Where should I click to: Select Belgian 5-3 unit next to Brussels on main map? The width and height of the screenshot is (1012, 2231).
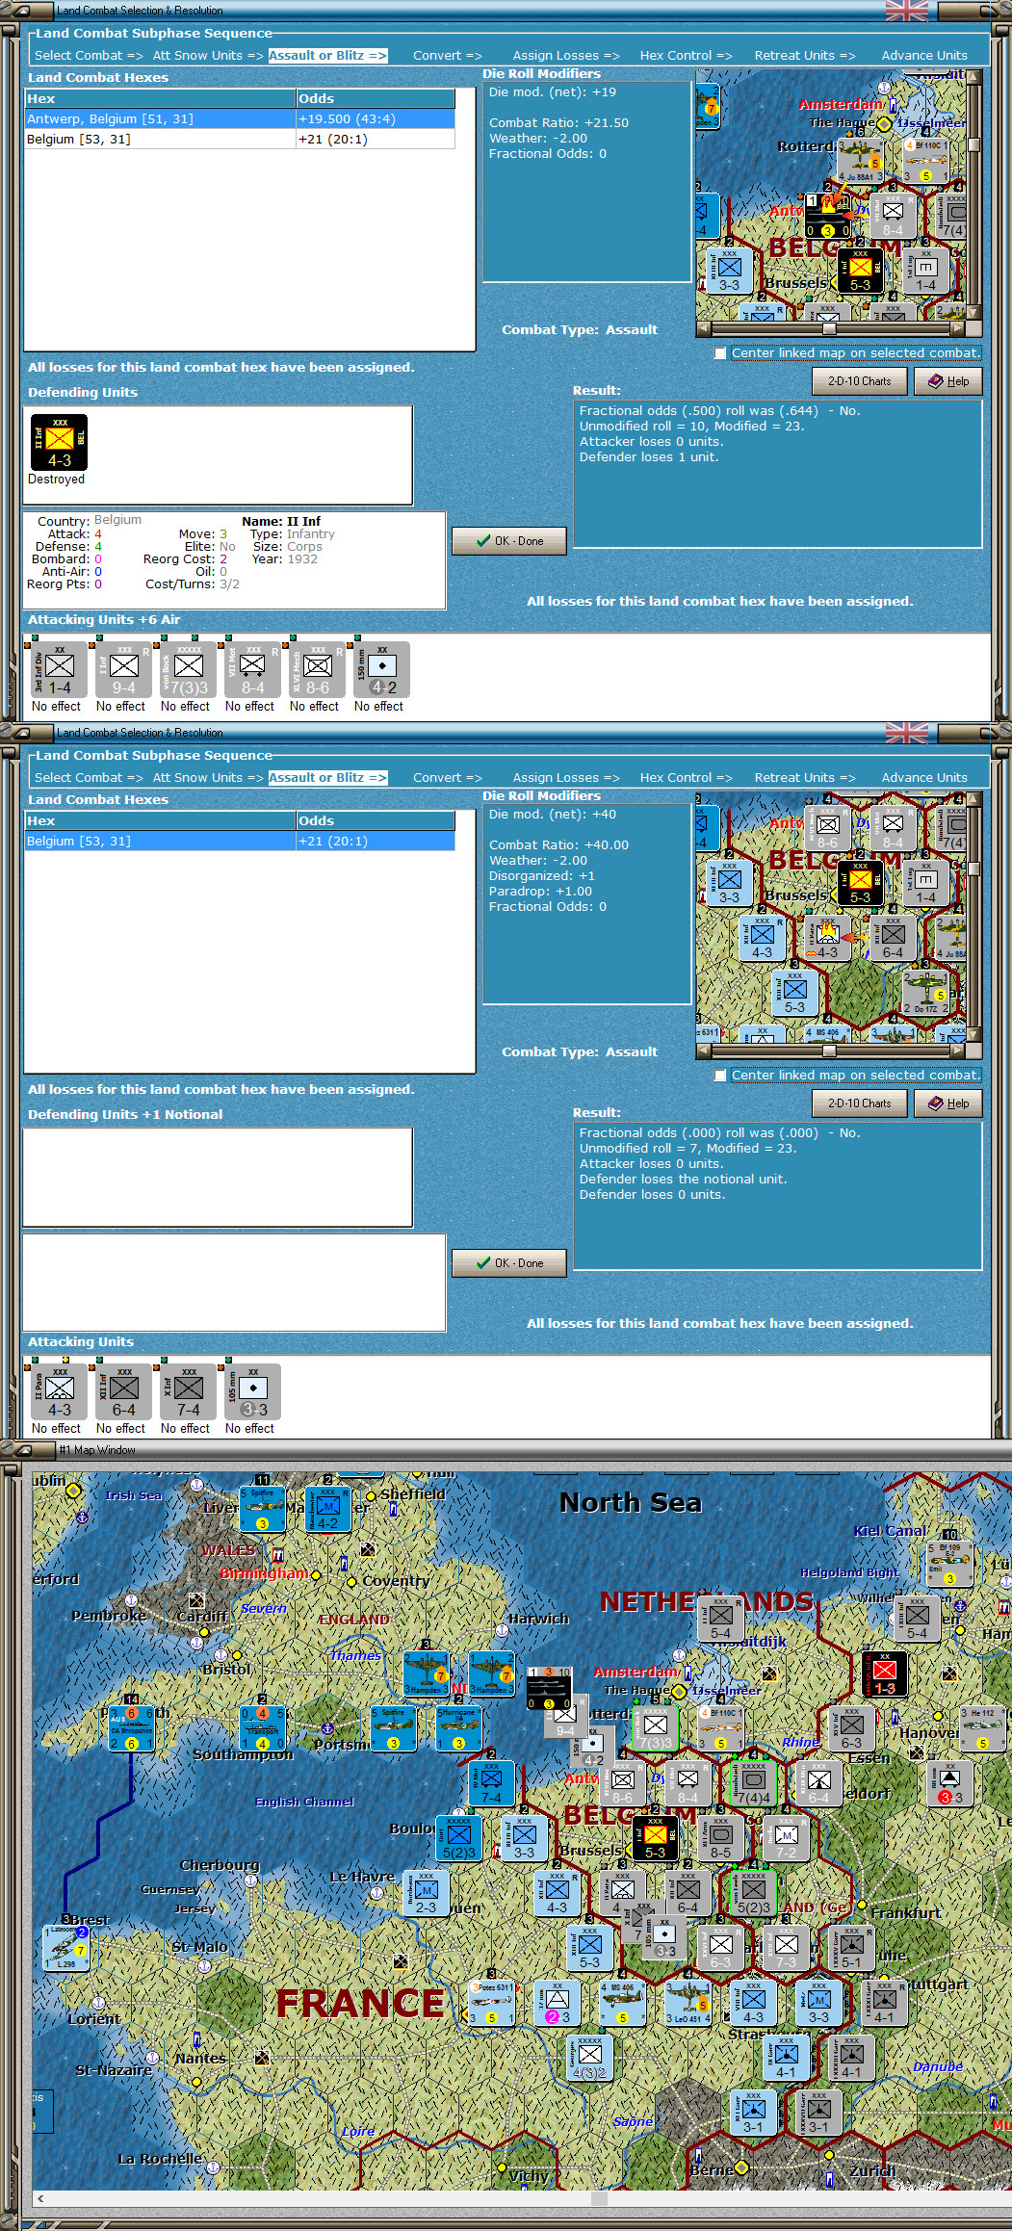655,1837
